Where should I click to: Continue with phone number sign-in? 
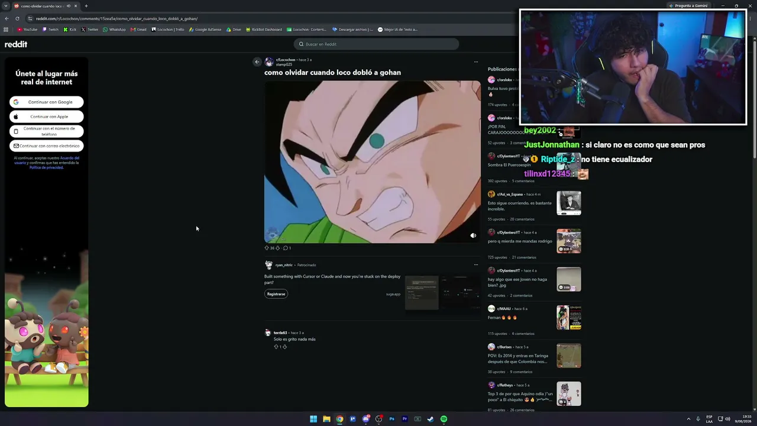pyautogui.click(x=47, y=131)
